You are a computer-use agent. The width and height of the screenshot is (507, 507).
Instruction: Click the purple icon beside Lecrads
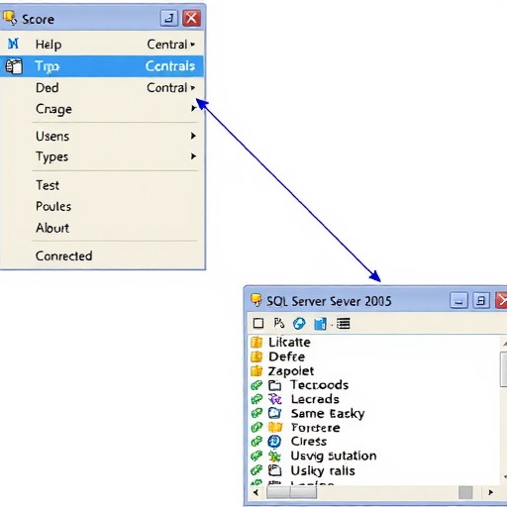tap(274, 399)
